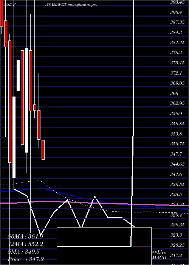The image size is (189, 265).
Task: Click the 387.35 price axis label
Action: (178, 22)
